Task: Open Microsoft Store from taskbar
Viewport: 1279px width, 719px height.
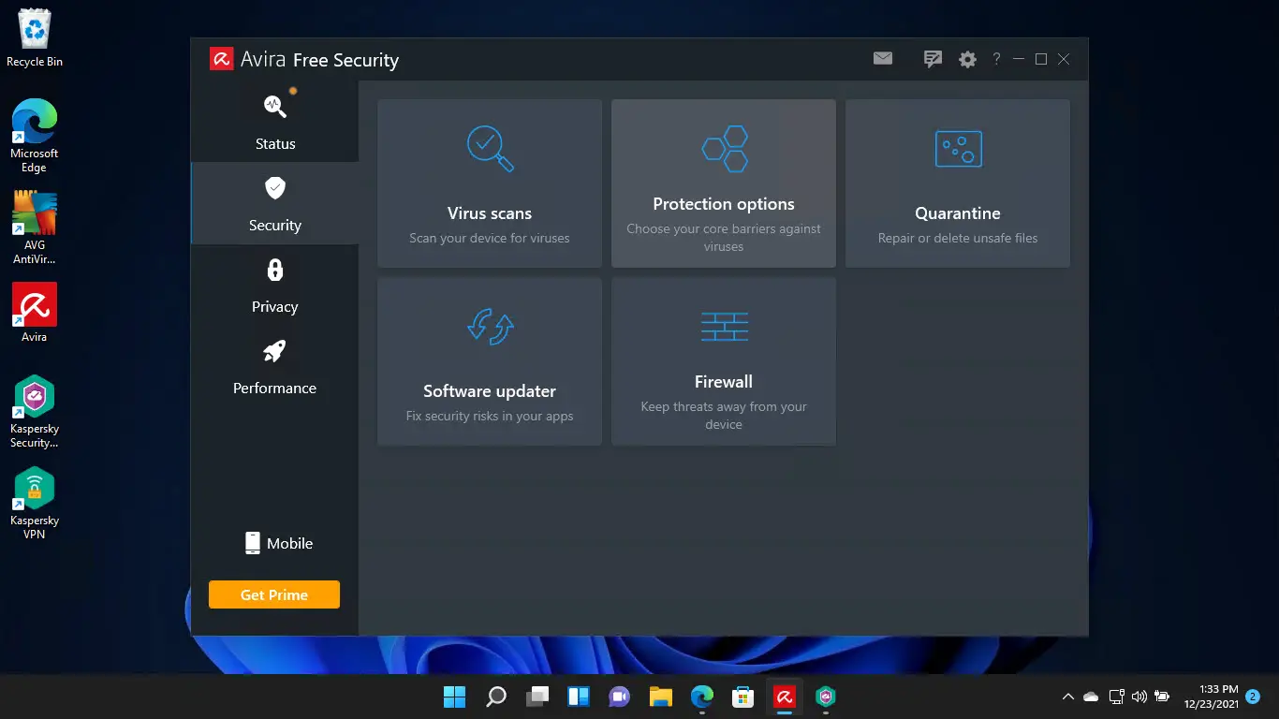Action: coord(743,697)
